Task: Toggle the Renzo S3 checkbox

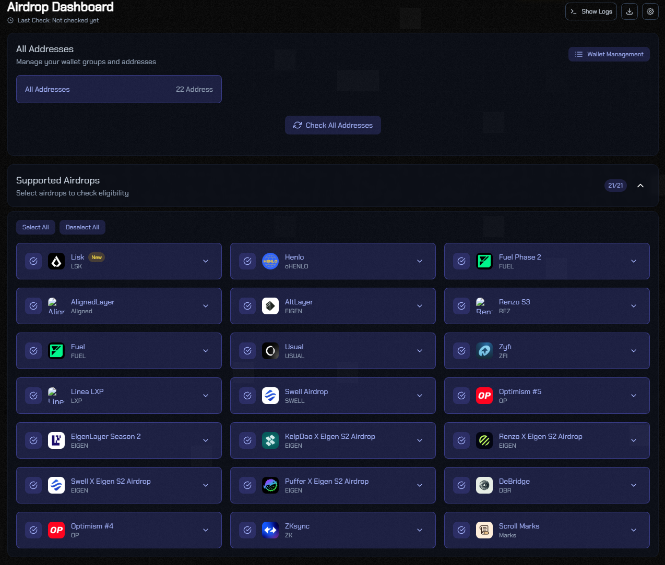Action: point(461,306)
